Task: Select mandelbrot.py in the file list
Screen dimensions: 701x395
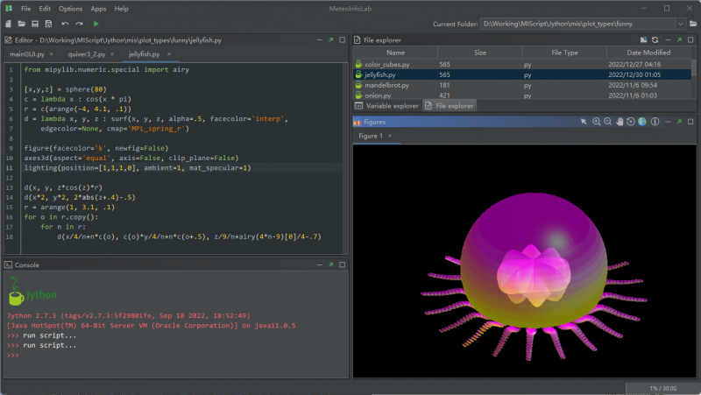Action: coord(387,85)
